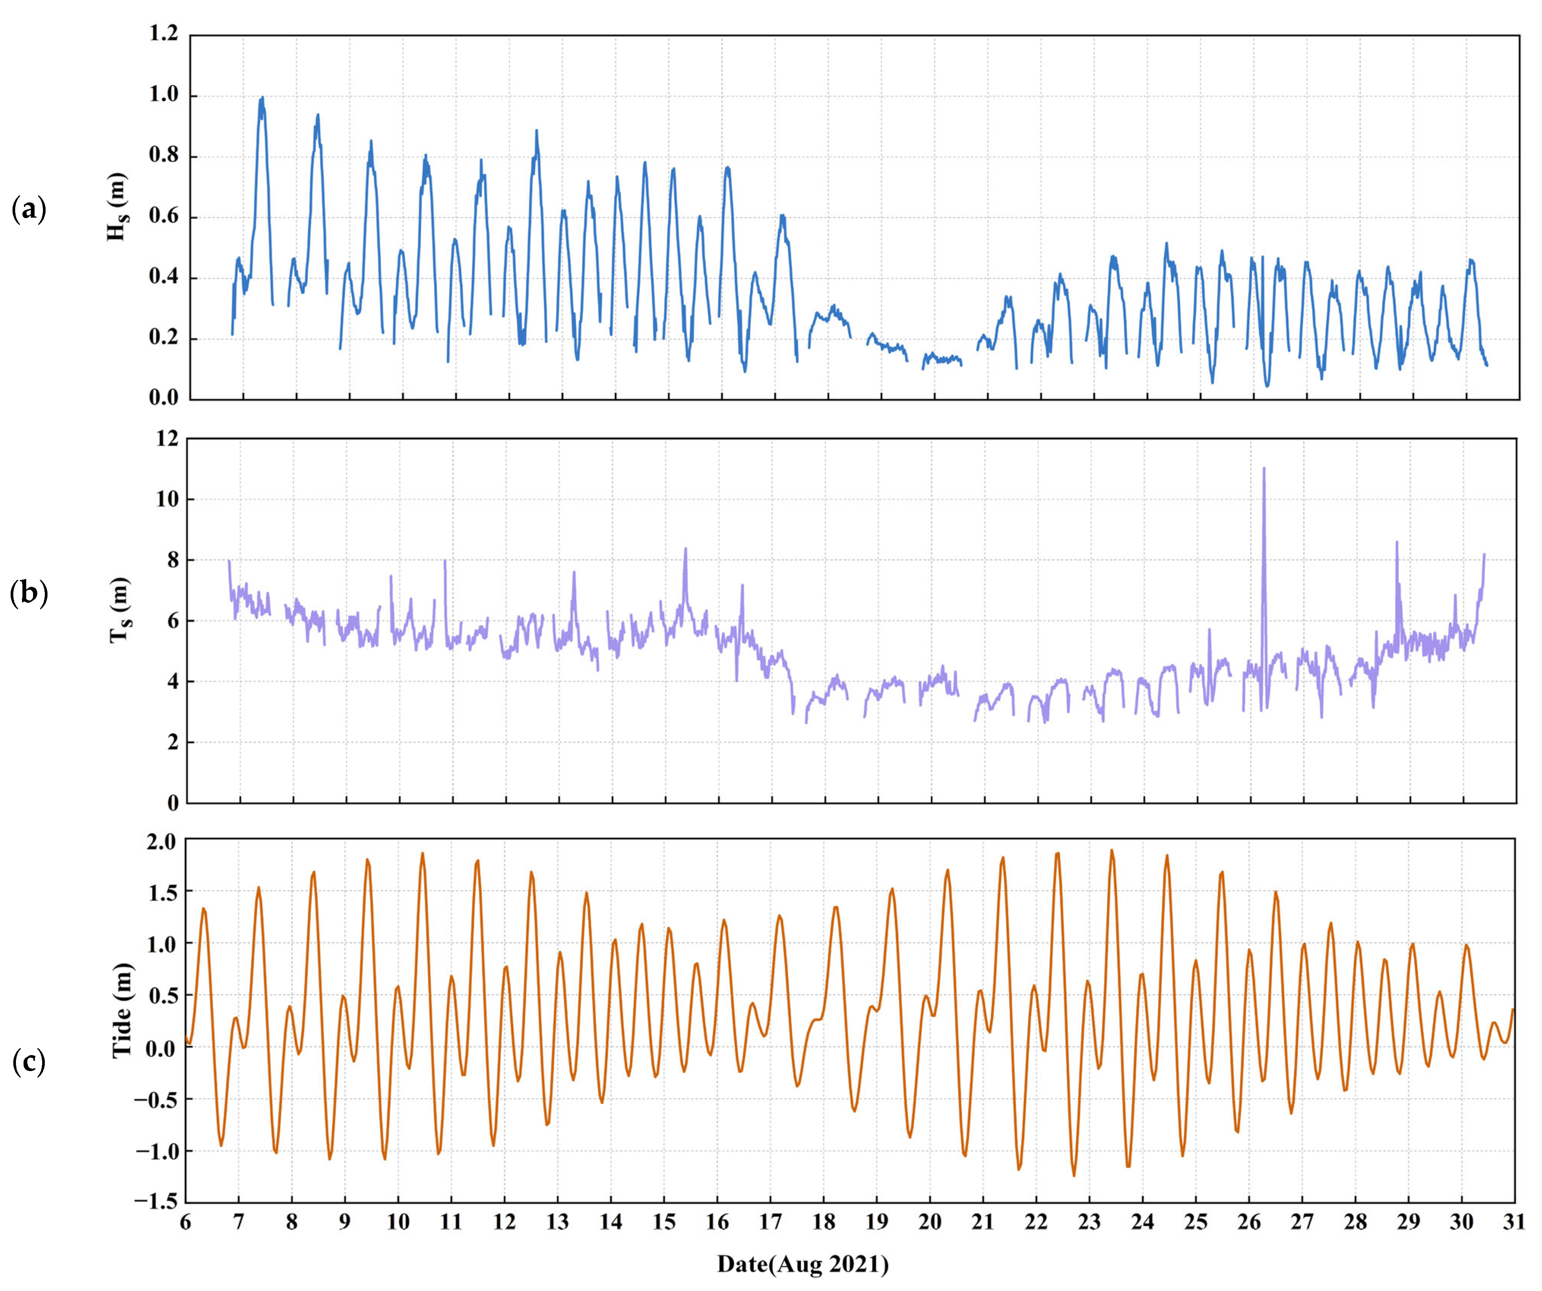This screenshot has width=1542, height=1291.
Task: Click date tick 25 on the bottom axis
Action: [x=1196, y=1222]
